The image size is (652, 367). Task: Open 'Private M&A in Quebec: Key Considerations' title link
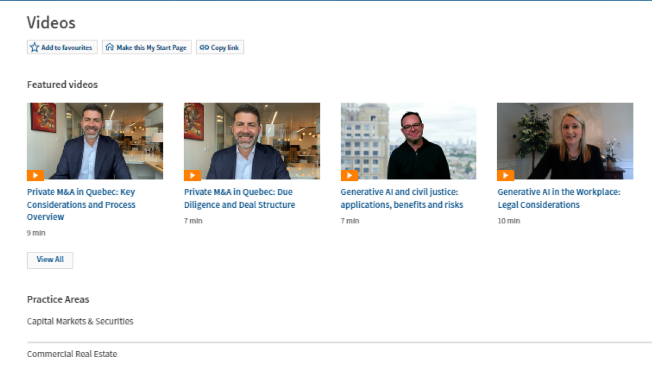pyautogui.click(x=81, y=204)
